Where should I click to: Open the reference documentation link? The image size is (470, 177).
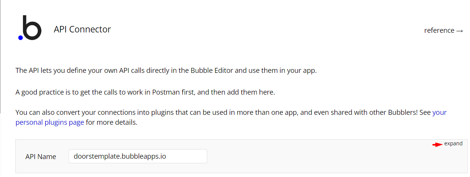444,31
